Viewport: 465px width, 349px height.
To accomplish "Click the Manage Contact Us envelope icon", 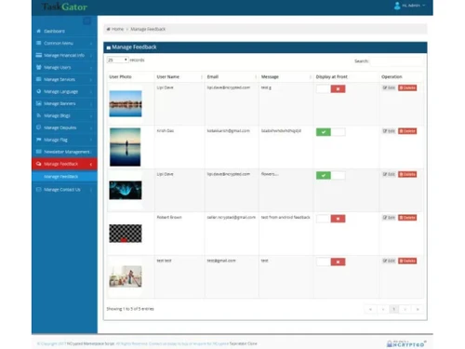I will [39, 190].
